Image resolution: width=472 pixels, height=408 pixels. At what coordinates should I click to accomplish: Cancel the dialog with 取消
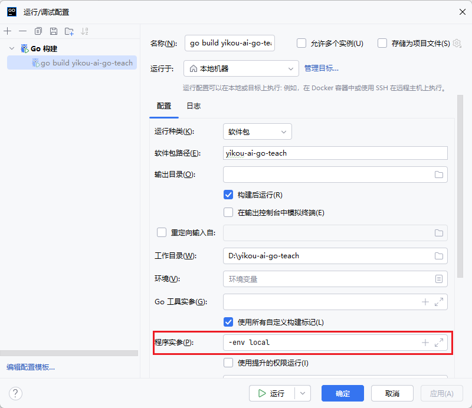[392, 393]
